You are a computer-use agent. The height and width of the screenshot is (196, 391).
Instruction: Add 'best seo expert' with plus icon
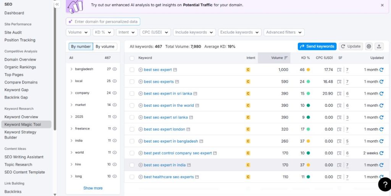141,70
